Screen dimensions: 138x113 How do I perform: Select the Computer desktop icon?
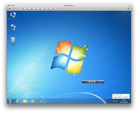[13, 16]
